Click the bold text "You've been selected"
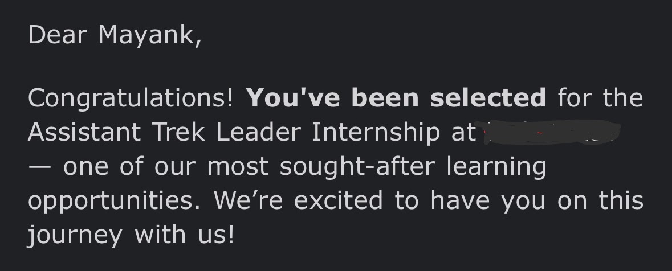The width and height of the screenshot is (672, 271). coord(396,98)
